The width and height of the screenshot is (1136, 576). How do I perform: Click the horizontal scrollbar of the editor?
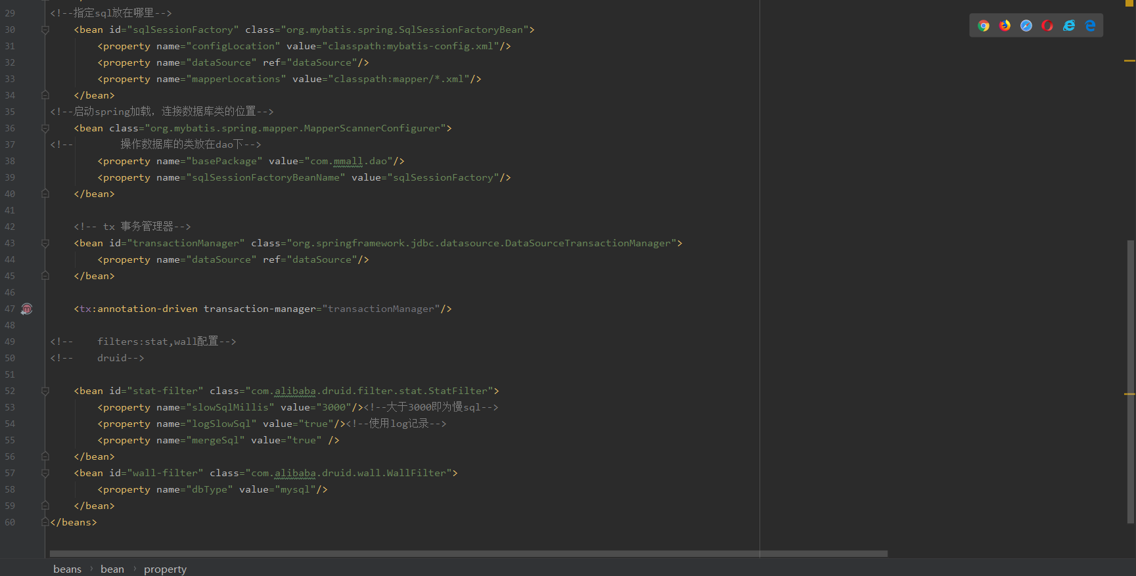(x=468, y=554)
